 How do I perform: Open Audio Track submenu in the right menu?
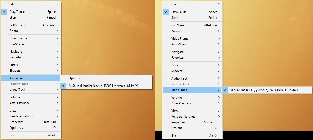(x=179, y=78)
